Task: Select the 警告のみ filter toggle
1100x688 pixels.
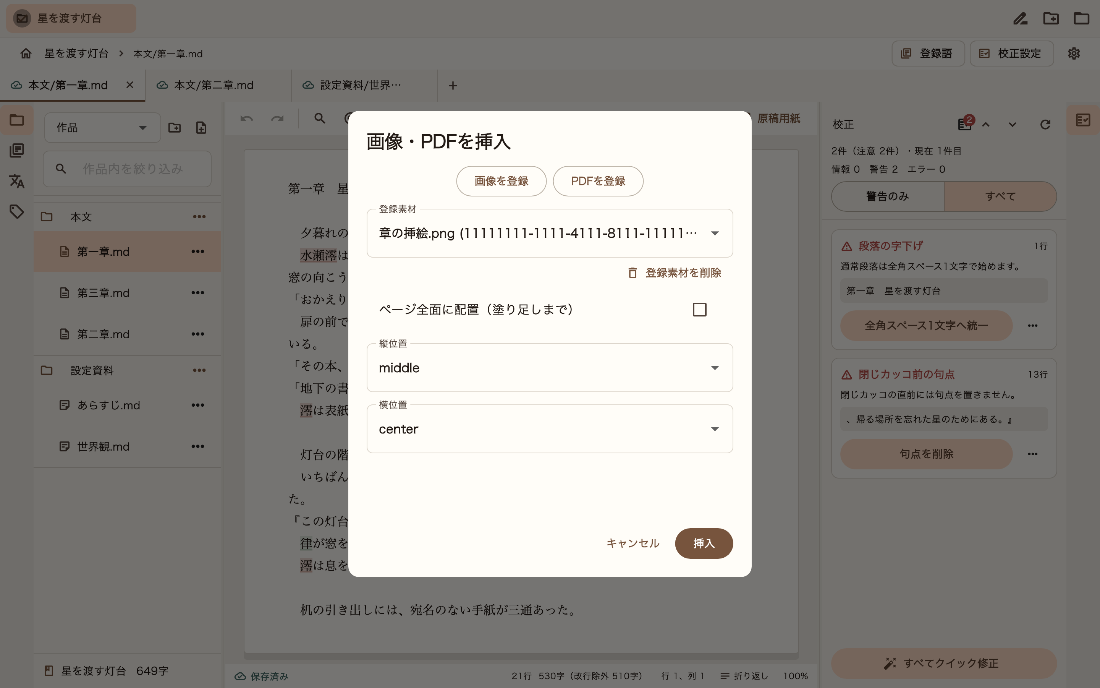Action: coord(887,196)
